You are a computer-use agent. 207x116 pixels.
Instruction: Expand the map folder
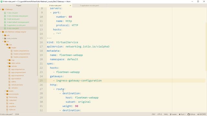7,60
